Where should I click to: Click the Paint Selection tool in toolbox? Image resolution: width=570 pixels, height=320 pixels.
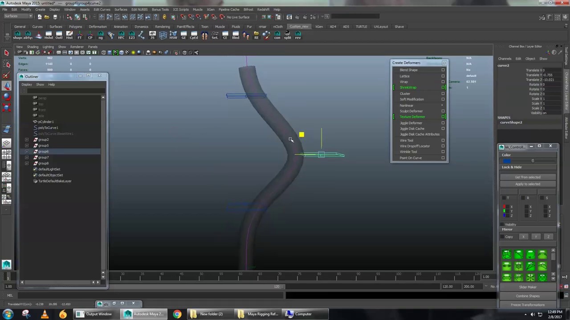(6, 75)
